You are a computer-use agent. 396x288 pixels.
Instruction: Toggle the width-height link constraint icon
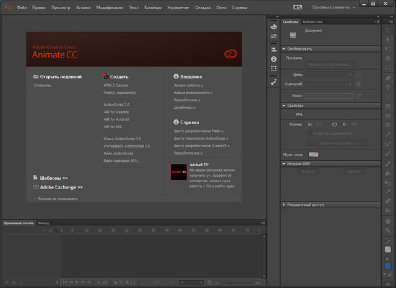pyautogui.click(x=335, y=124)
